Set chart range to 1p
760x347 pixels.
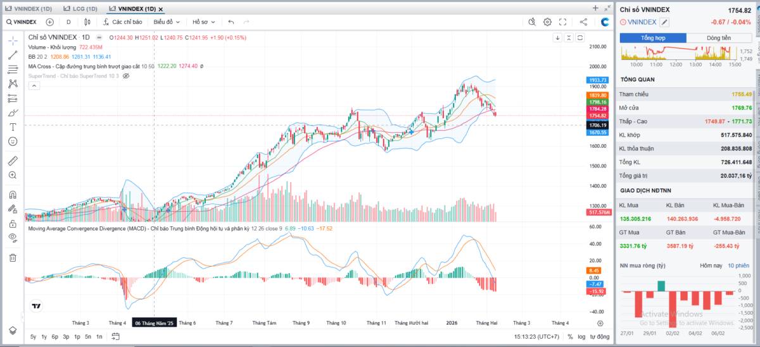click(77, 337)
